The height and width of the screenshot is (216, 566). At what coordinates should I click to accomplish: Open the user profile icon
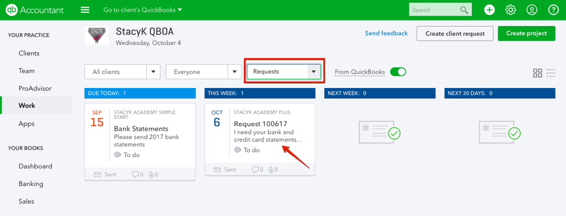coord(532,10)
